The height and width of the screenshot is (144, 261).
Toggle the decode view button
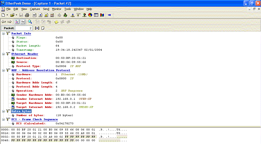(x=17, y=22)
